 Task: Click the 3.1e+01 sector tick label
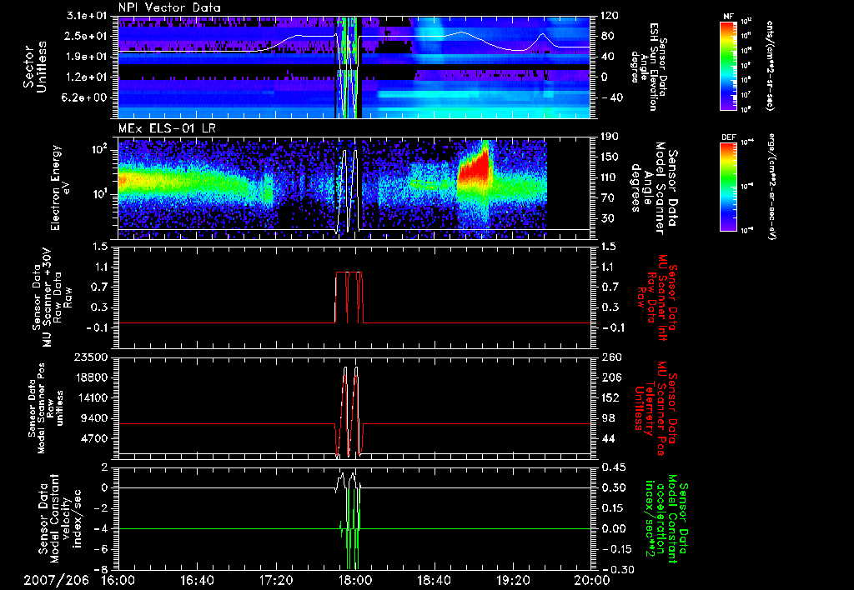pyautogui.click(x=88, y=16)
